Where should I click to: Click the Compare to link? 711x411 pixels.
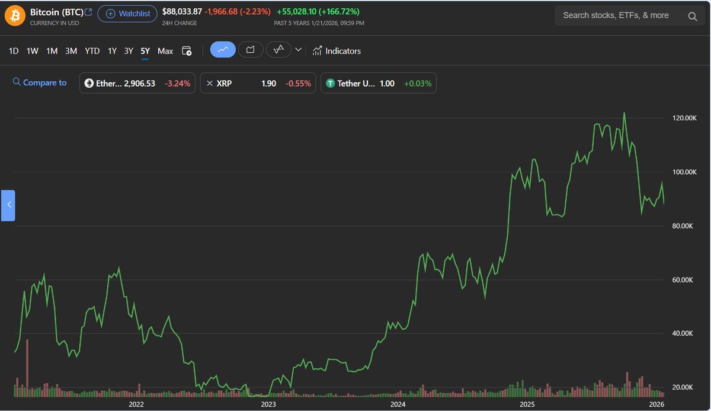[x=40, y=82]
